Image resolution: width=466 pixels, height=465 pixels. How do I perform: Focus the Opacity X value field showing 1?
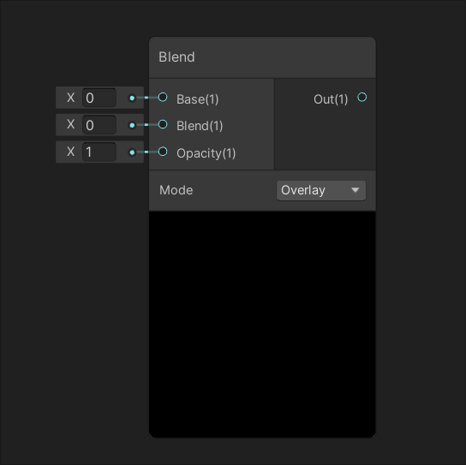click(x=99, y=152)
